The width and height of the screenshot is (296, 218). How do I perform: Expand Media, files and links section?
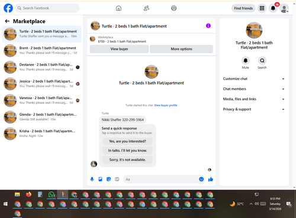pyautogui.click(x=254, y=99)
